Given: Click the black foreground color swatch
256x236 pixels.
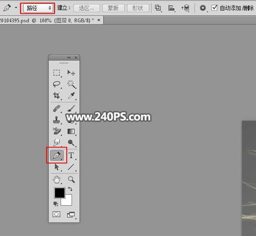Looking at the screenshot, I should [x=60, y=193].
